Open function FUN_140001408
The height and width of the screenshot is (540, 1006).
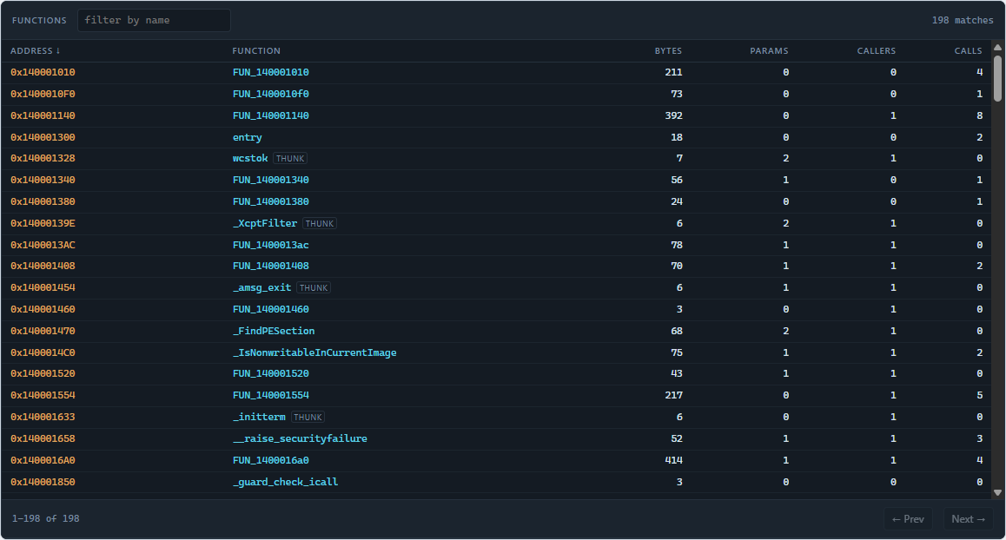tap(270, 267)
